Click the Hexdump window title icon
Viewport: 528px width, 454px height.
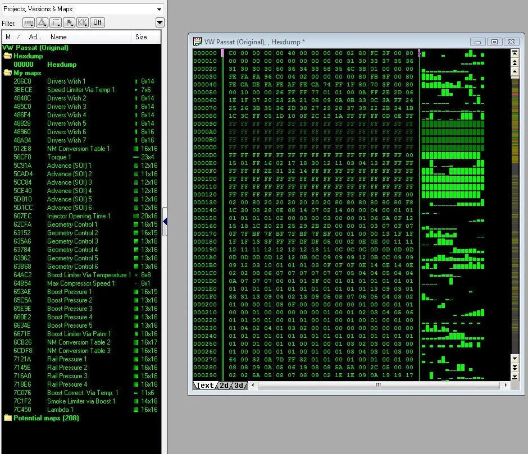(197, 42)
